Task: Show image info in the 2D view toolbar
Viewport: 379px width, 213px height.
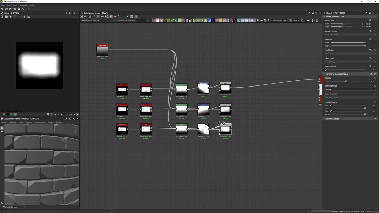Action: coord(25,17)
